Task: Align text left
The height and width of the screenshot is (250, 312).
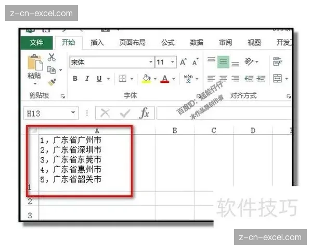Action: tap(211, 79)
